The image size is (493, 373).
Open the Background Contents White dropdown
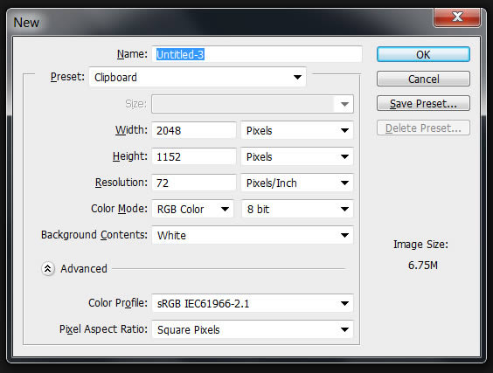[253, 235]
